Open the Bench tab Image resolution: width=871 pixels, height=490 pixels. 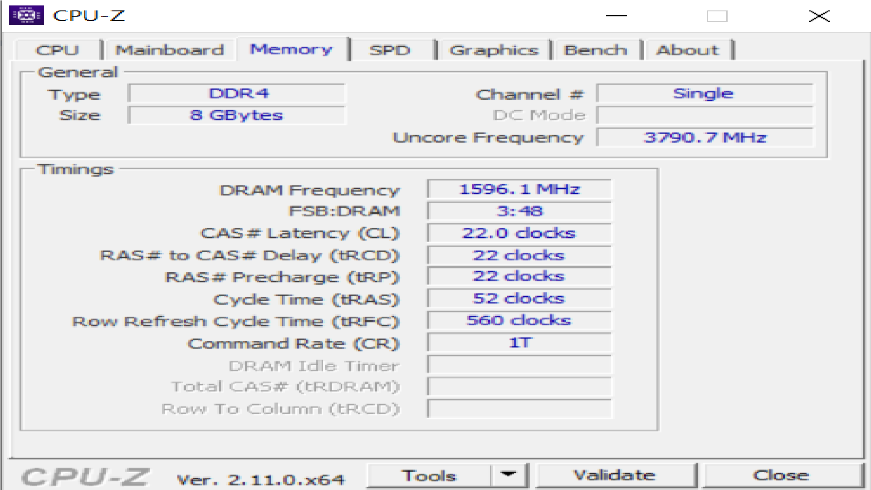click(x=595, y=50)
